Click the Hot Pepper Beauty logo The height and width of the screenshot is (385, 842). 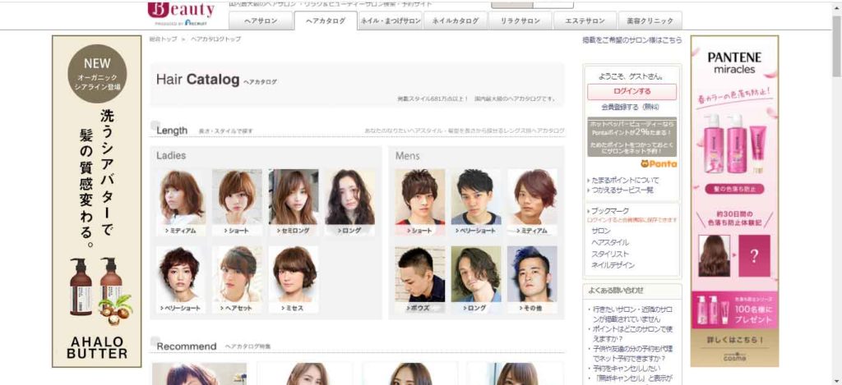[x=181, y=11]
